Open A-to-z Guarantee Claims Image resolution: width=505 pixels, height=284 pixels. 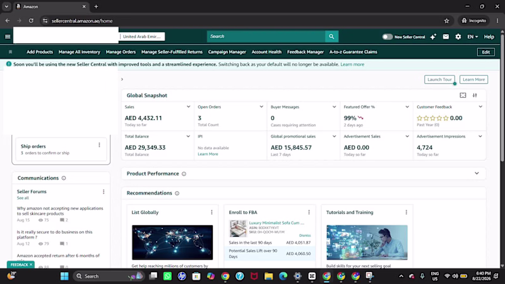353,52
